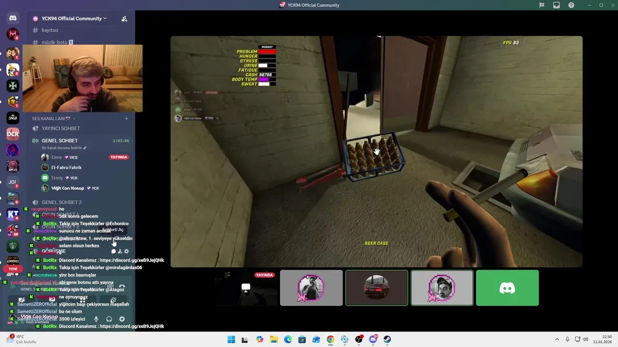Select the red car avatar participant tile
Viewport: 618px width, 347px height.
click(377, 288)
